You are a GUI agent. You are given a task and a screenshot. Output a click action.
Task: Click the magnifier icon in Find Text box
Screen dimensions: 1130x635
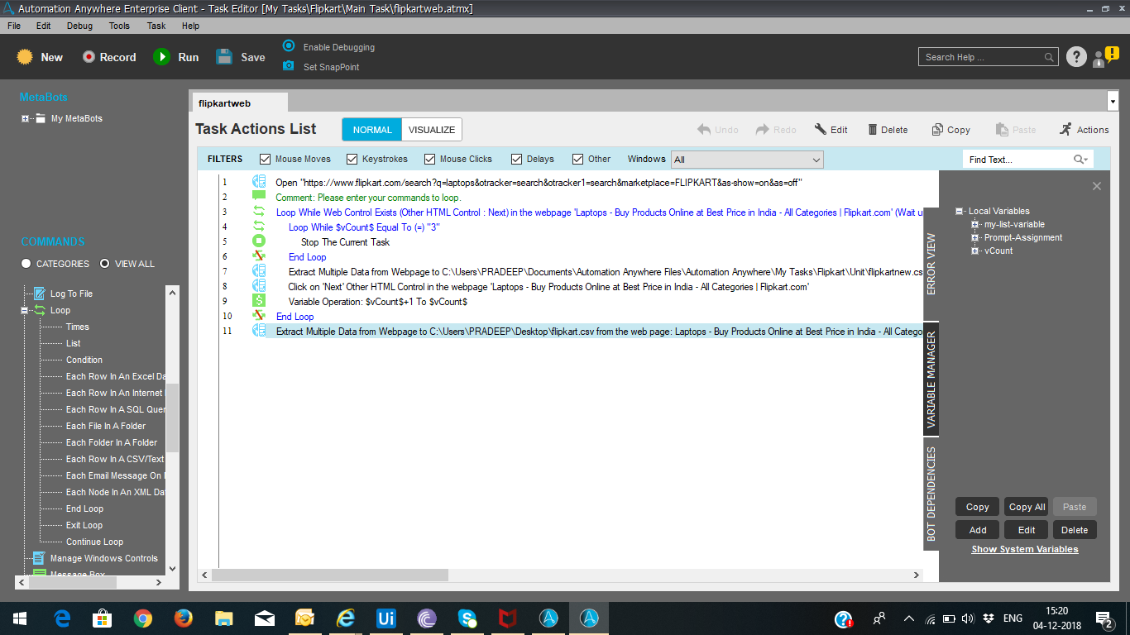[x=1080, y=160]
